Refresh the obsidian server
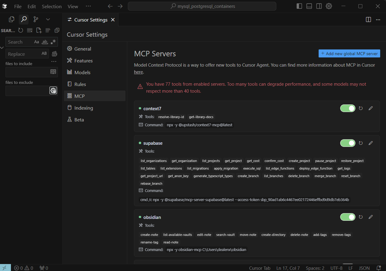386x271 pixels. (x=361, y=217)
